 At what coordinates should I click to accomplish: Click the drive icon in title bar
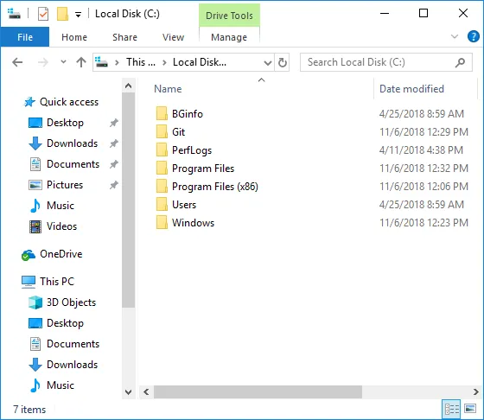[x=14, y=14]
